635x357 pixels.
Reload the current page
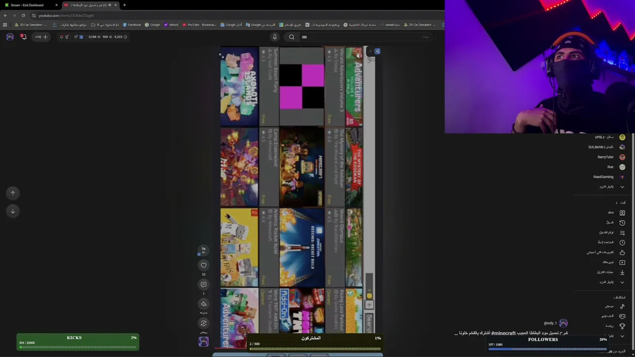click(x=23, y=15)
